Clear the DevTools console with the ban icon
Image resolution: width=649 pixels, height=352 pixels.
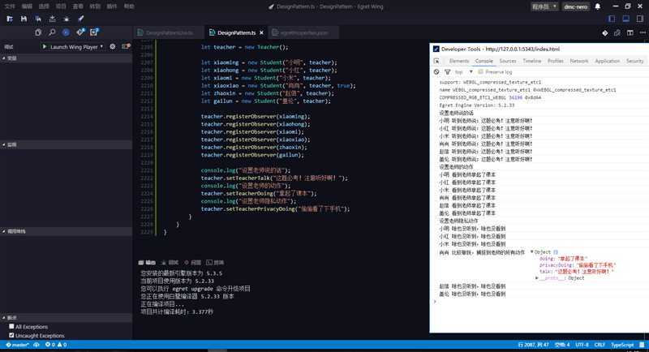(x=436, y=72)
